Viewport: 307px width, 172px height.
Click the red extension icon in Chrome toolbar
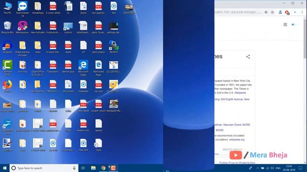287,12
